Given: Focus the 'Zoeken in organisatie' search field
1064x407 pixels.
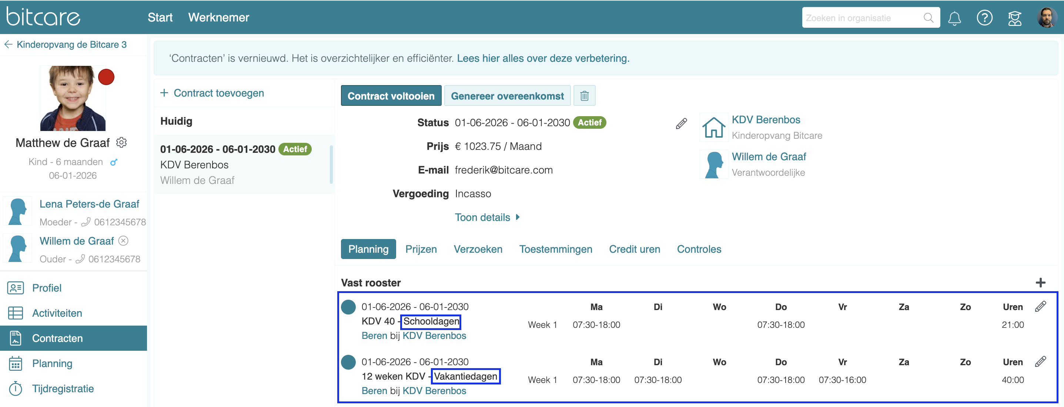Looking at the screenshot, I should [871, 18].
